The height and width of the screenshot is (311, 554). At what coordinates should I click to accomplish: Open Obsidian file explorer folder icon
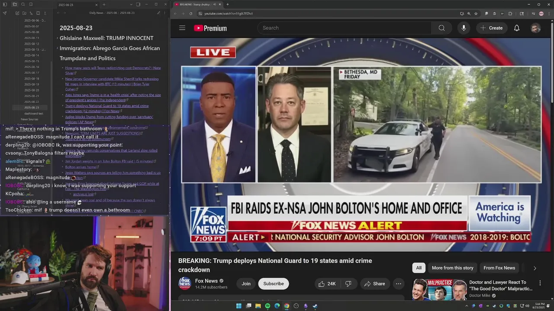14,4
